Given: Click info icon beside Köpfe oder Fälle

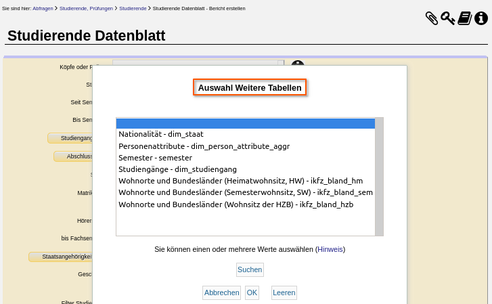Looking at the screenshot, I should 298,64.
